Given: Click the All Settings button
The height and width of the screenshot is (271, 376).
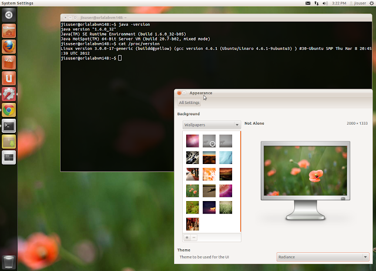Looking at the screenshot, I should click(189, 102).
